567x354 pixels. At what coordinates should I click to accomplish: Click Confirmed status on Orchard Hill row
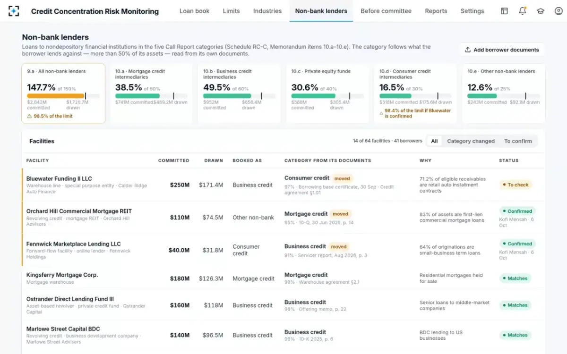tap(517, 211)
